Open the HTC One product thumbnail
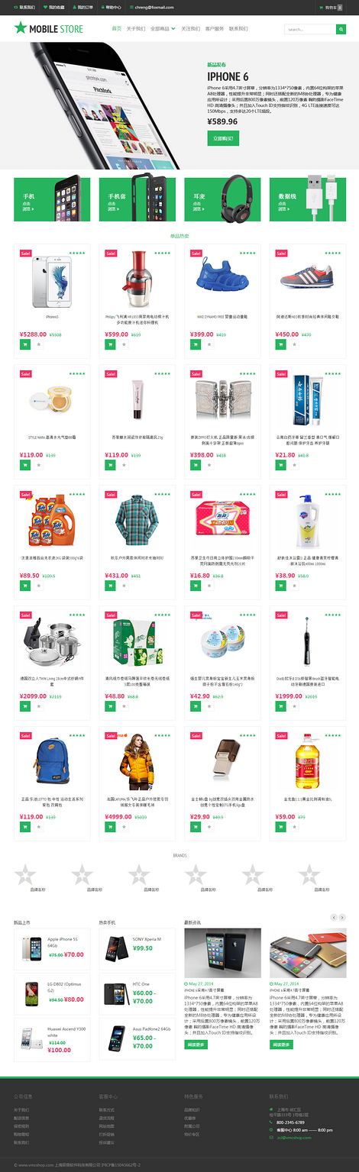359x1172 pixels. point(115,993)
